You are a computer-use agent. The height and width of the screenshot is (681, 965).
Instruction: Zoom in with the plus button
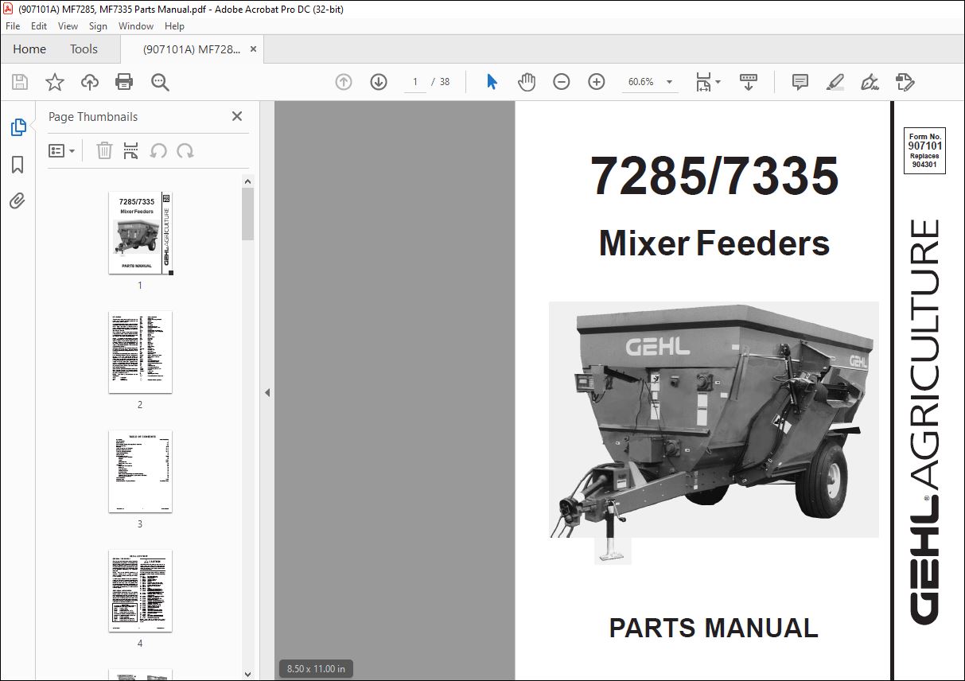click(597, 82)
